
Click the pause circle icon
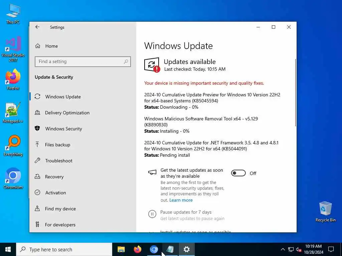coord(152,214)
